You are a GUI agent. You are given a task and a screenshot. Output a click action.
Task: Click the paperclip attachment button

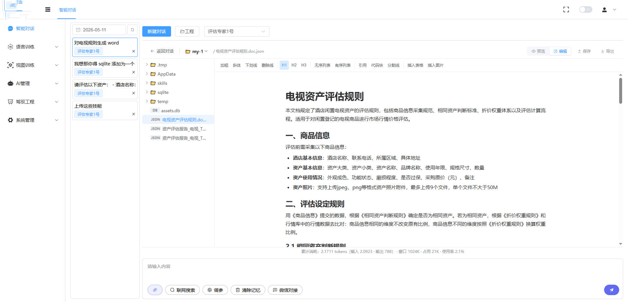[x=155, y=290]
